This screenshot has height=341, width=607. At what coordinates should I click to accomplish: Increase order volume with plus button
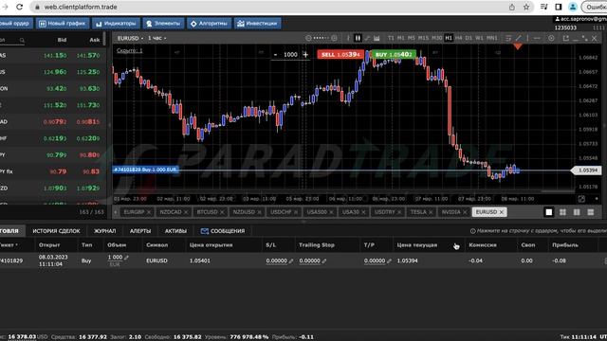point(305,55)
